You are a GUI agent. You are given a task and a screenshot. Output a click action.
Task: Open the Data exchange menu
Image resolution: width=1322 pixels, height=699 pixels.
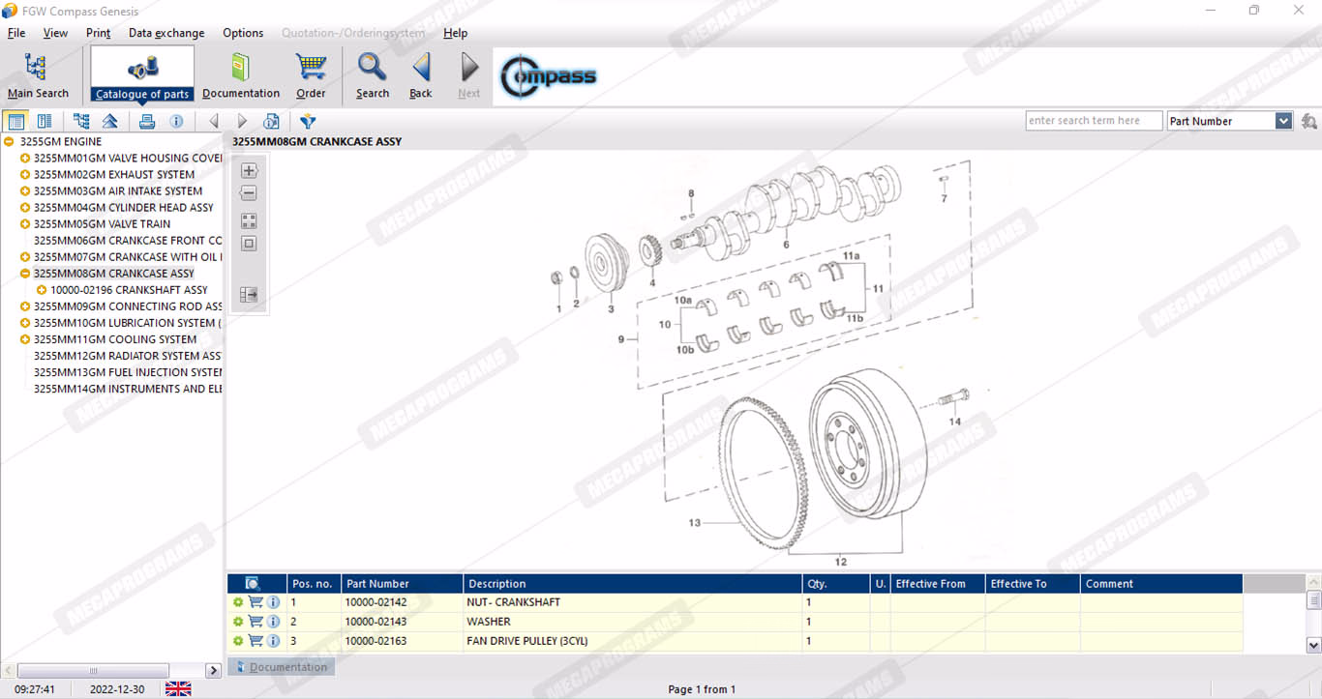pos(166,33)
